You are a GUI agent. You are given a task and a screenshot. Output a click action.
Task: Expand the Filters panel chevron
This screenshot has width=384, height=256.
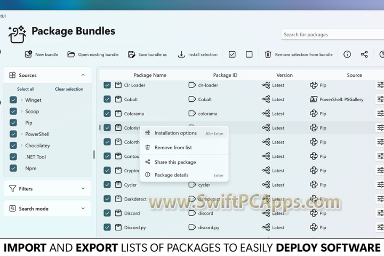pyautogui.click(x=83, y=188)
